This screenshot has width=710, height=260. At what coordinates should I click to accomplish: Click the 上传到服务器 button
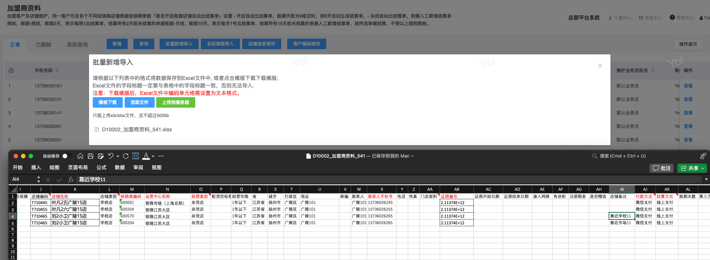176,102
